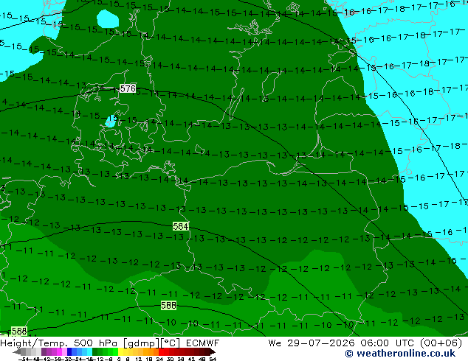The width and height of the screenshot is (468, 361).
Task: Click the small cyan patch near the -15 labels
Action: [111, 122]
